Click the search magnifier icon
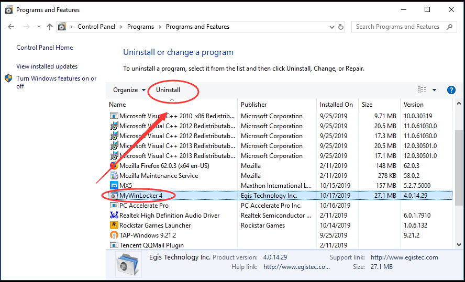This screenshot has width=465, height=282. click(450, 27)
